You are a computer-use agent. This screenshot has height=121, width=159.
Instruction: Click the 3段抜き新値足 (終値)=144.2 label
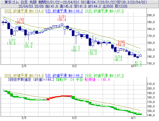31,80
